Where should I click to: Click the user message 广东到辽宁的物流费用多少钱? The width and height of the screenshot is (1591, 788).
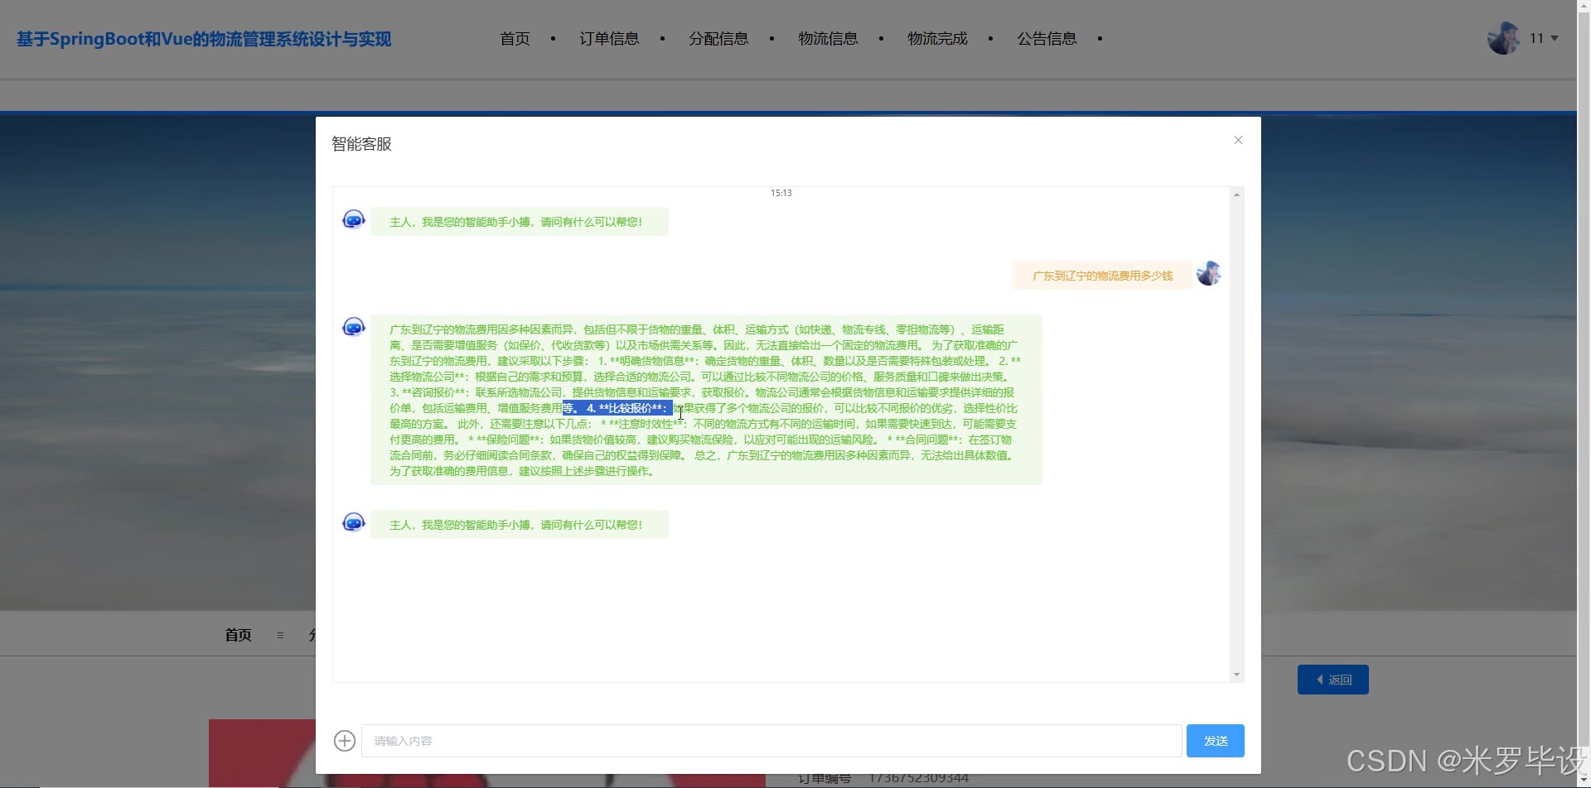(1102, 276)
